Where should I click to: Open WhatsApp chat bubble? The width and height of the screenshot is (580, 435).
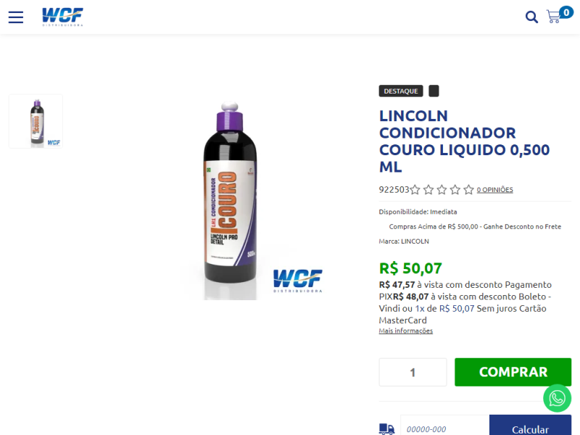pyautogui.click(x=557, y=398)
